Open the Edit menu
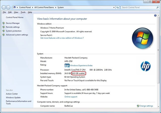Viewport: 161px width, 113px height. click(10, 12)
